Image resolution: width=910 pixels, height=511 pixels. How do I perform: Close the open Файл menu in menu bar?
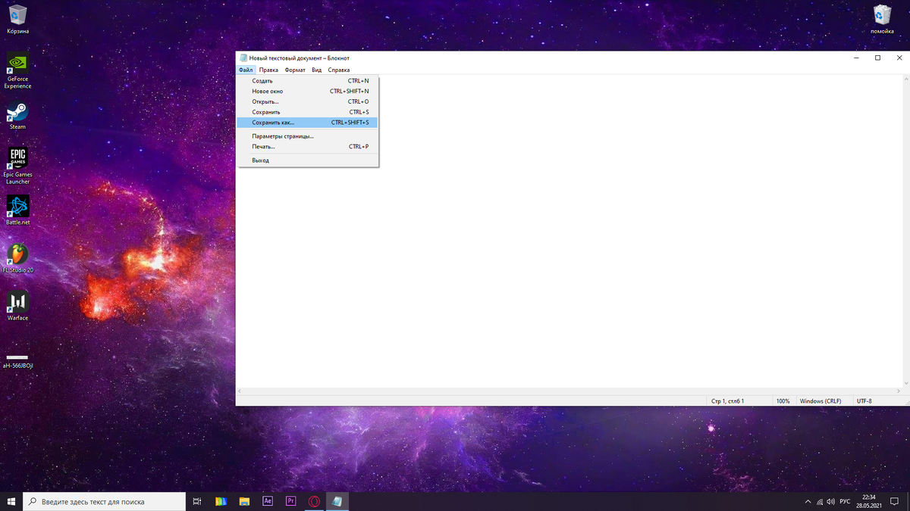246,70
